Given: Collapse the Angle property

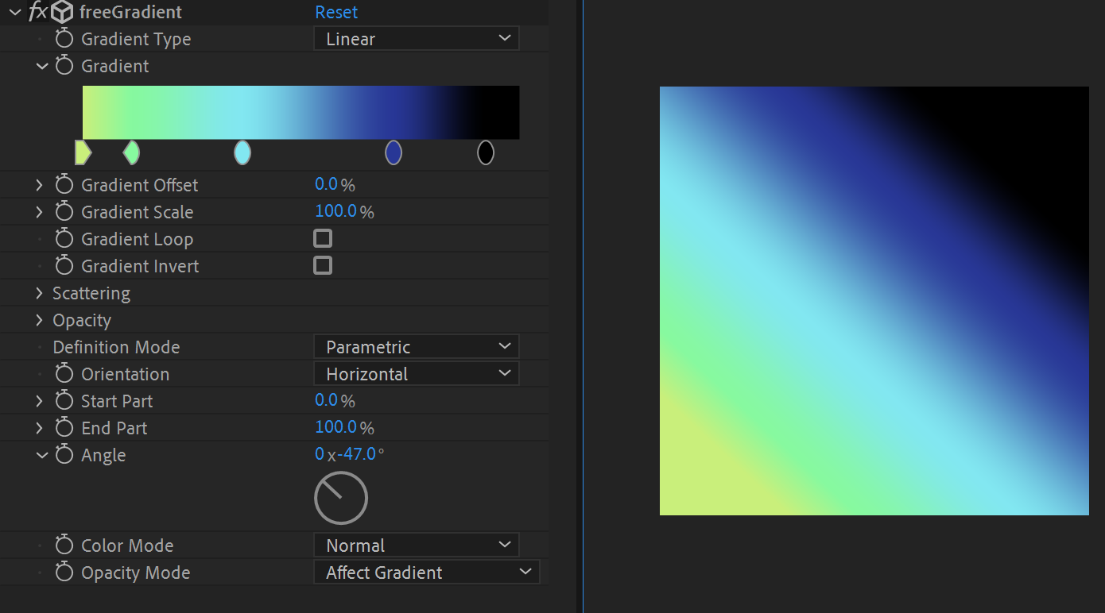Looking at the screenshot, I should point(42,455).
